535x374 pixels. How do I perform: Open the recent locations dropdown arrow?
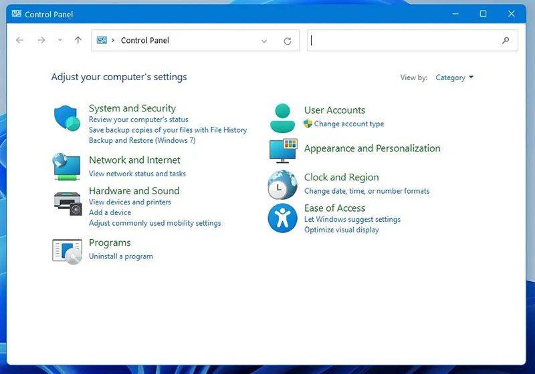60,40
